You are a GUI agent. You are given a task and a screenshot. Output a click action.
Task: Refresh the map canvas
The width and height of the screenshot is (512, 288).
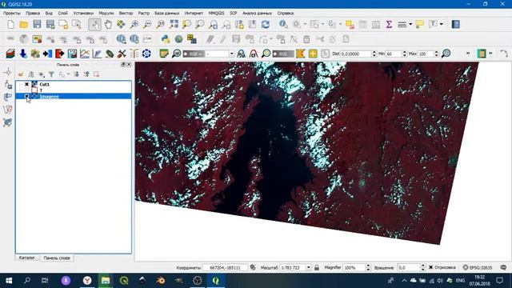tap(265, 25)
